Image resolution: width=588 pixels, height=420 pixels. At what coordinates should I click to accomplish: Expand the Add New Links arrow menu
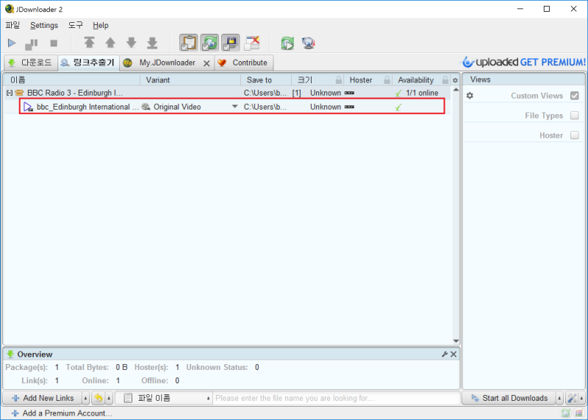coord(85,398)
